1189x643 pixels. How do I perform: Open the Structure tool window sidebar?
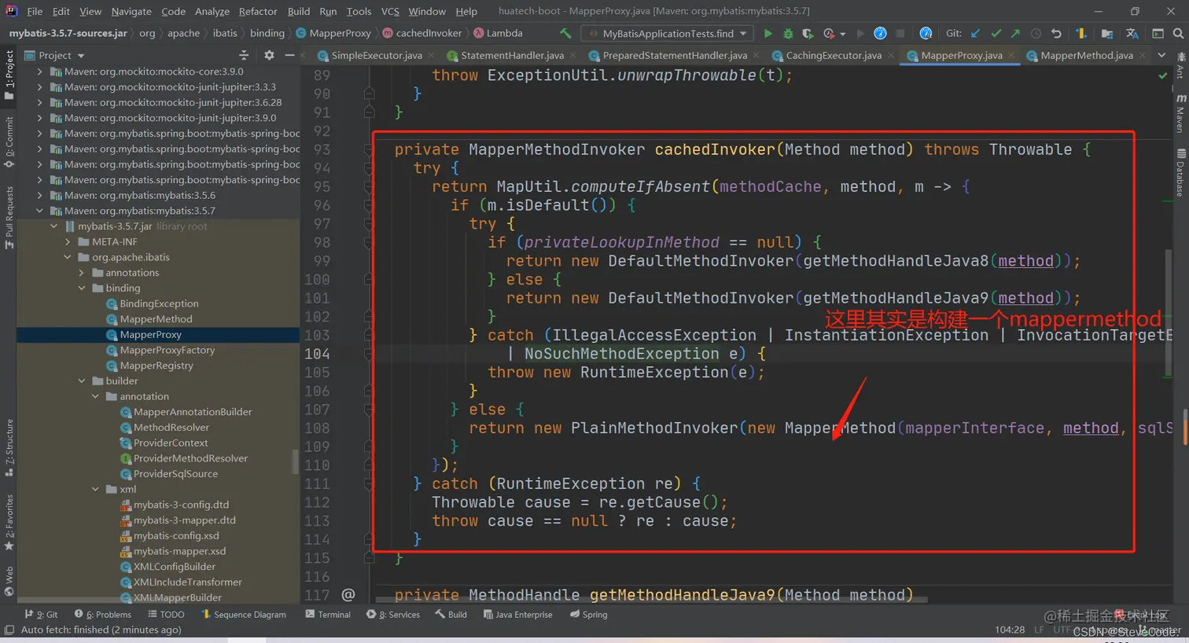point(9,448)
